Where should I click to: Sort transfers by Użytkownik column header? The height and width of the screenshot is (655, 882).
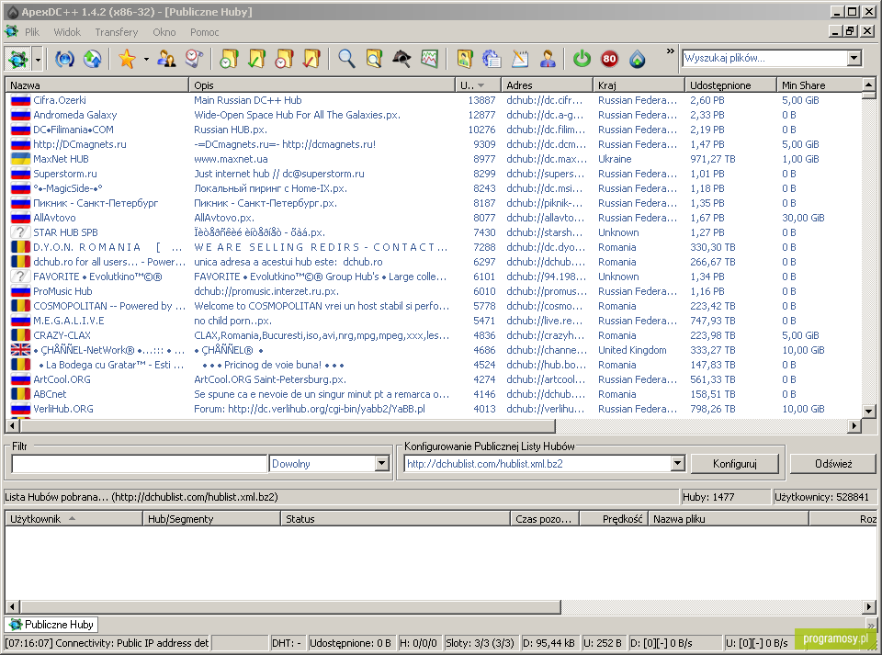73,518
